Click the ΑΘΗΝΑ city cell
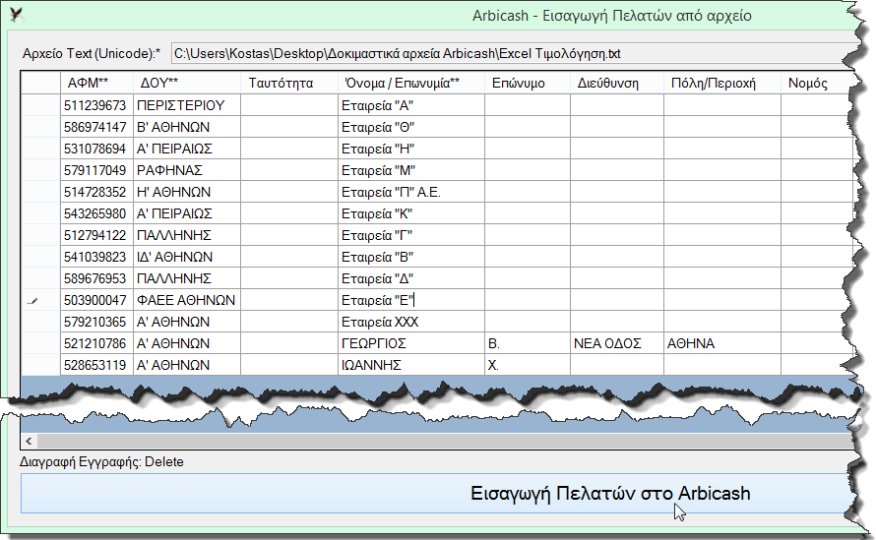This screenshot has width=876, height=540. (x=722, y=343)
